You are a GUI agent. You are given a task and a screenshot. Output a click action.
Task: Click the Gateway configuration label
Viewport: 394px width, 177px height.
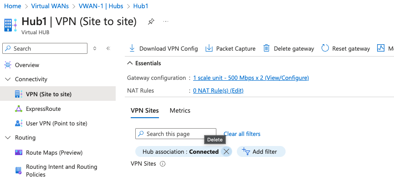(156, 78)
